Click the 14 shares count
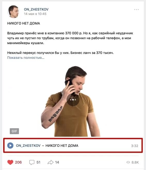Image resolution: width=146 pixels, height=170 pixels. tap(57, 162)
